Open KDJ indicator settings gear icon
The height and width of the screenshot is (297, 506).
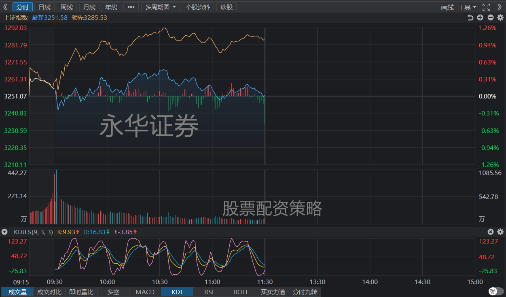pos(500,232)
